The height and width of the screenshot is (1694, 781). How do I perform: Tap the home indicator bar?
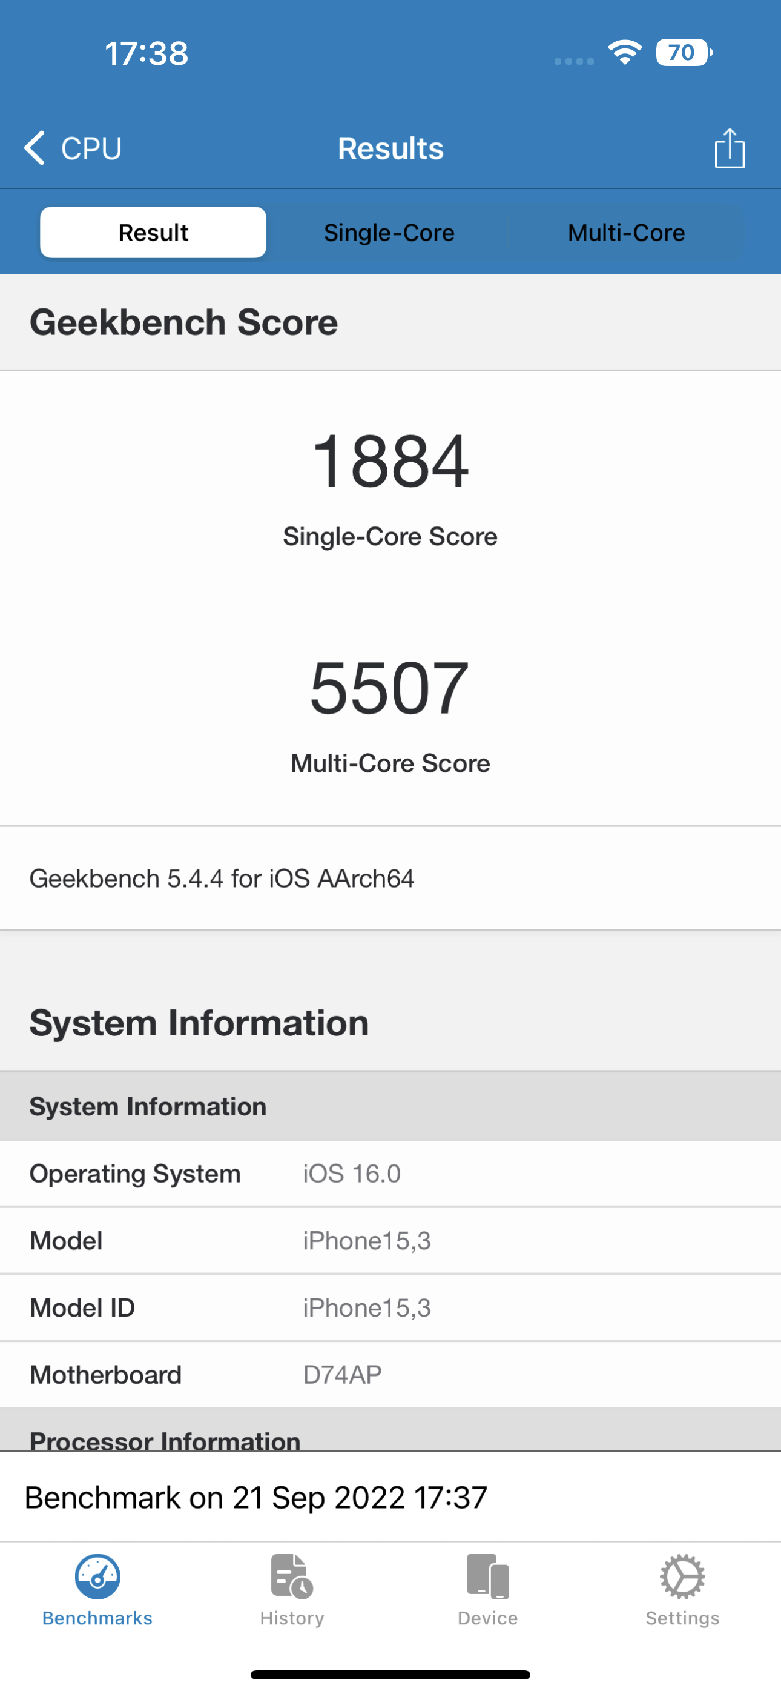391,1674
